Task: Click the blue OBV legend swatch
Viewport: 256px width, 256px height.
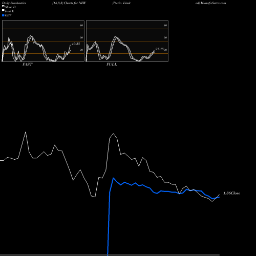Action: click(3, 15)
